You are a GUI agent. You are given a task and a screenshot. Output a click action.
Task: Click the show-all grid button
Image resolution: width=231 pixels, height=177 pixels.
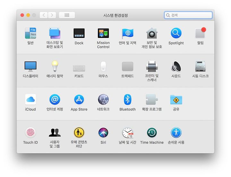pos(67,15)
